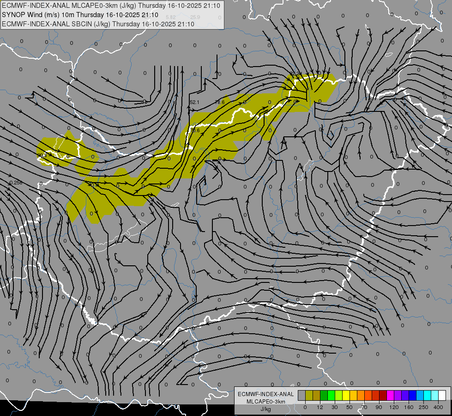The width and height of the screenshot is (452, 416).
Task: Click the J/kg unit label in legend
Action: tap(265, 409)
